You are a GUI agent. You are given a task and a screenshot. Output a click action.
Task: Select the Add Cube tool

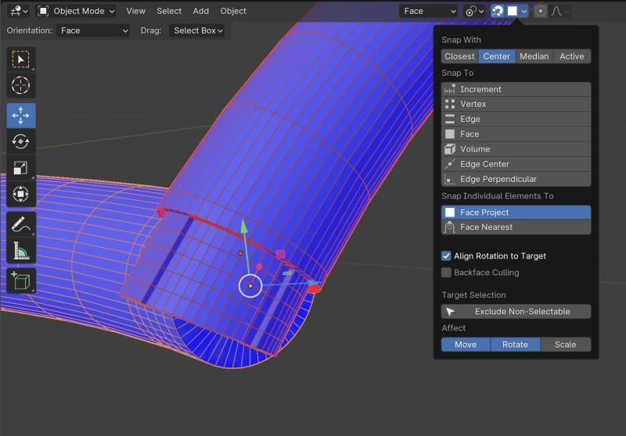[x=21, y=281]
